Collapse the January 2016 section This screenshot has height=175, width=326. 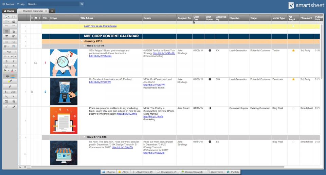coord(81,41)
